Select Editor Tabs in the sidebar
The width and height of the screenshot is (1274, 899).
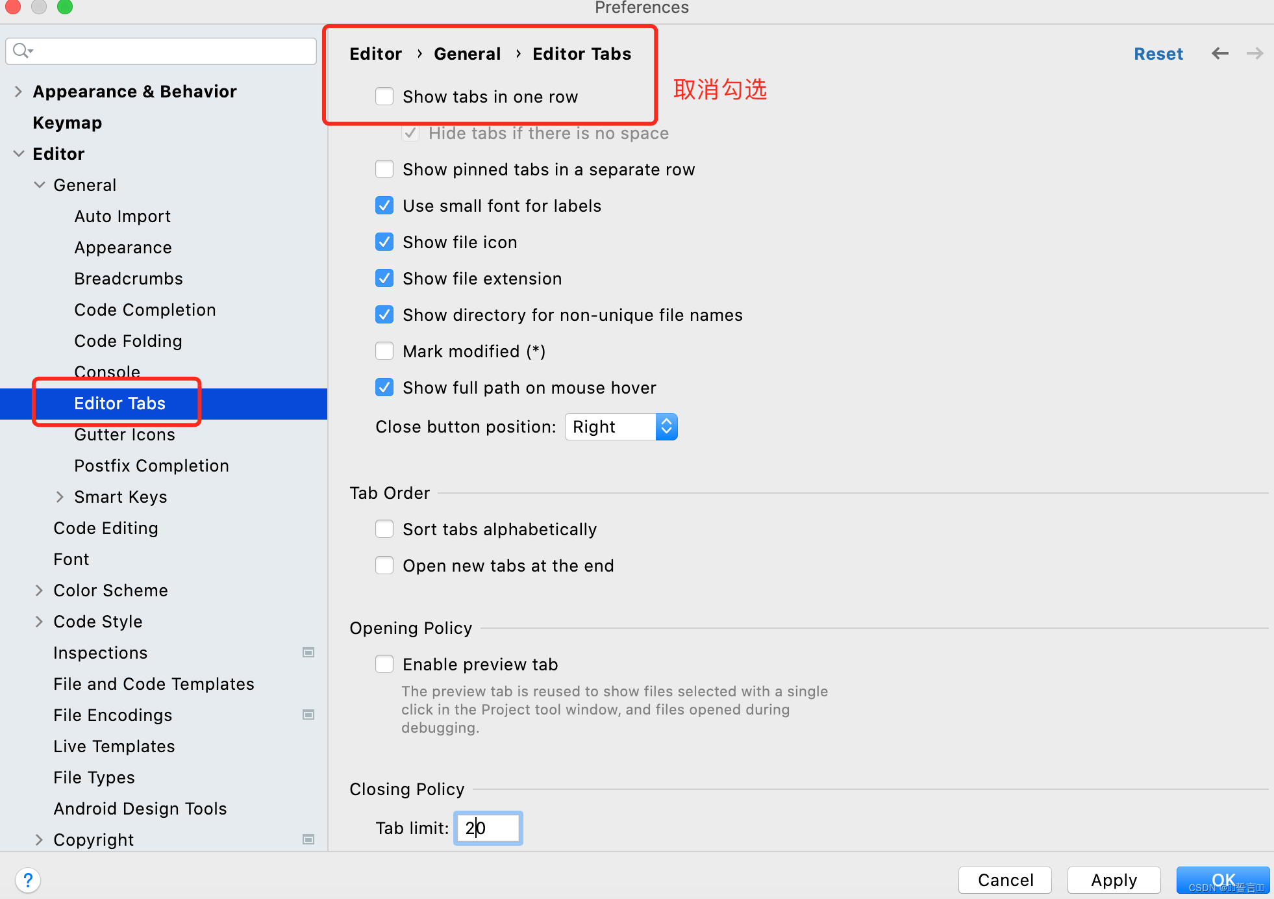click(119, 403)
